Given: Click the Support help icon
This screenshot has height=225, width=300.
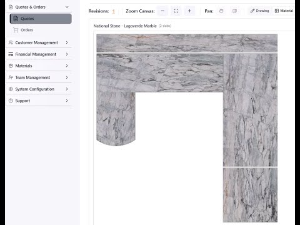Looking at the screenshot, I should (11, 101).
